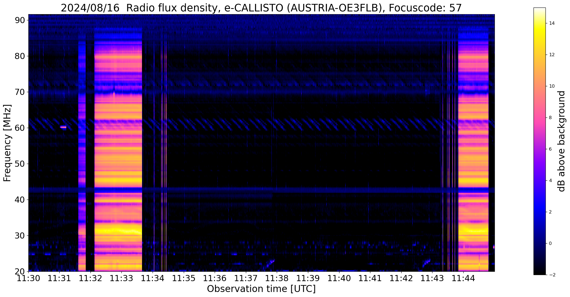Click the colorbar tick label 6
Image resolution: width=570 pixels, height=297 pixels.
click(x=550, y=149)
